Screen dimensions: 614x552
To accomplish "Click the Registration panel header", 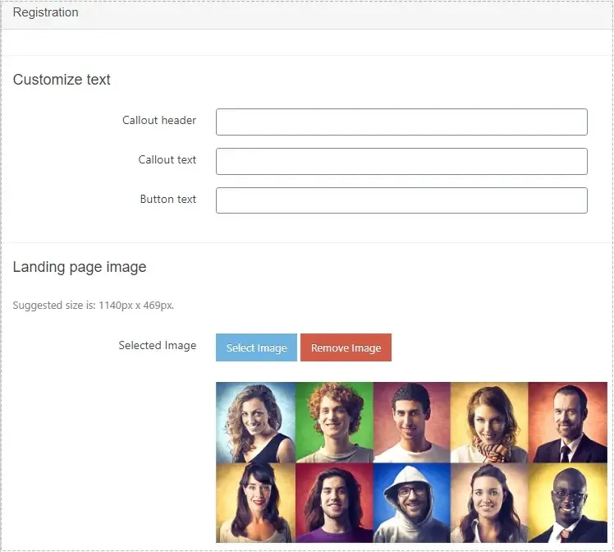I will coord(307,14).
